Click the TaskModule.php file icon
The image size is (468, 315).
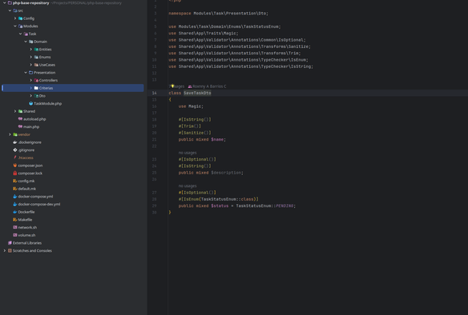pos(30,104)
